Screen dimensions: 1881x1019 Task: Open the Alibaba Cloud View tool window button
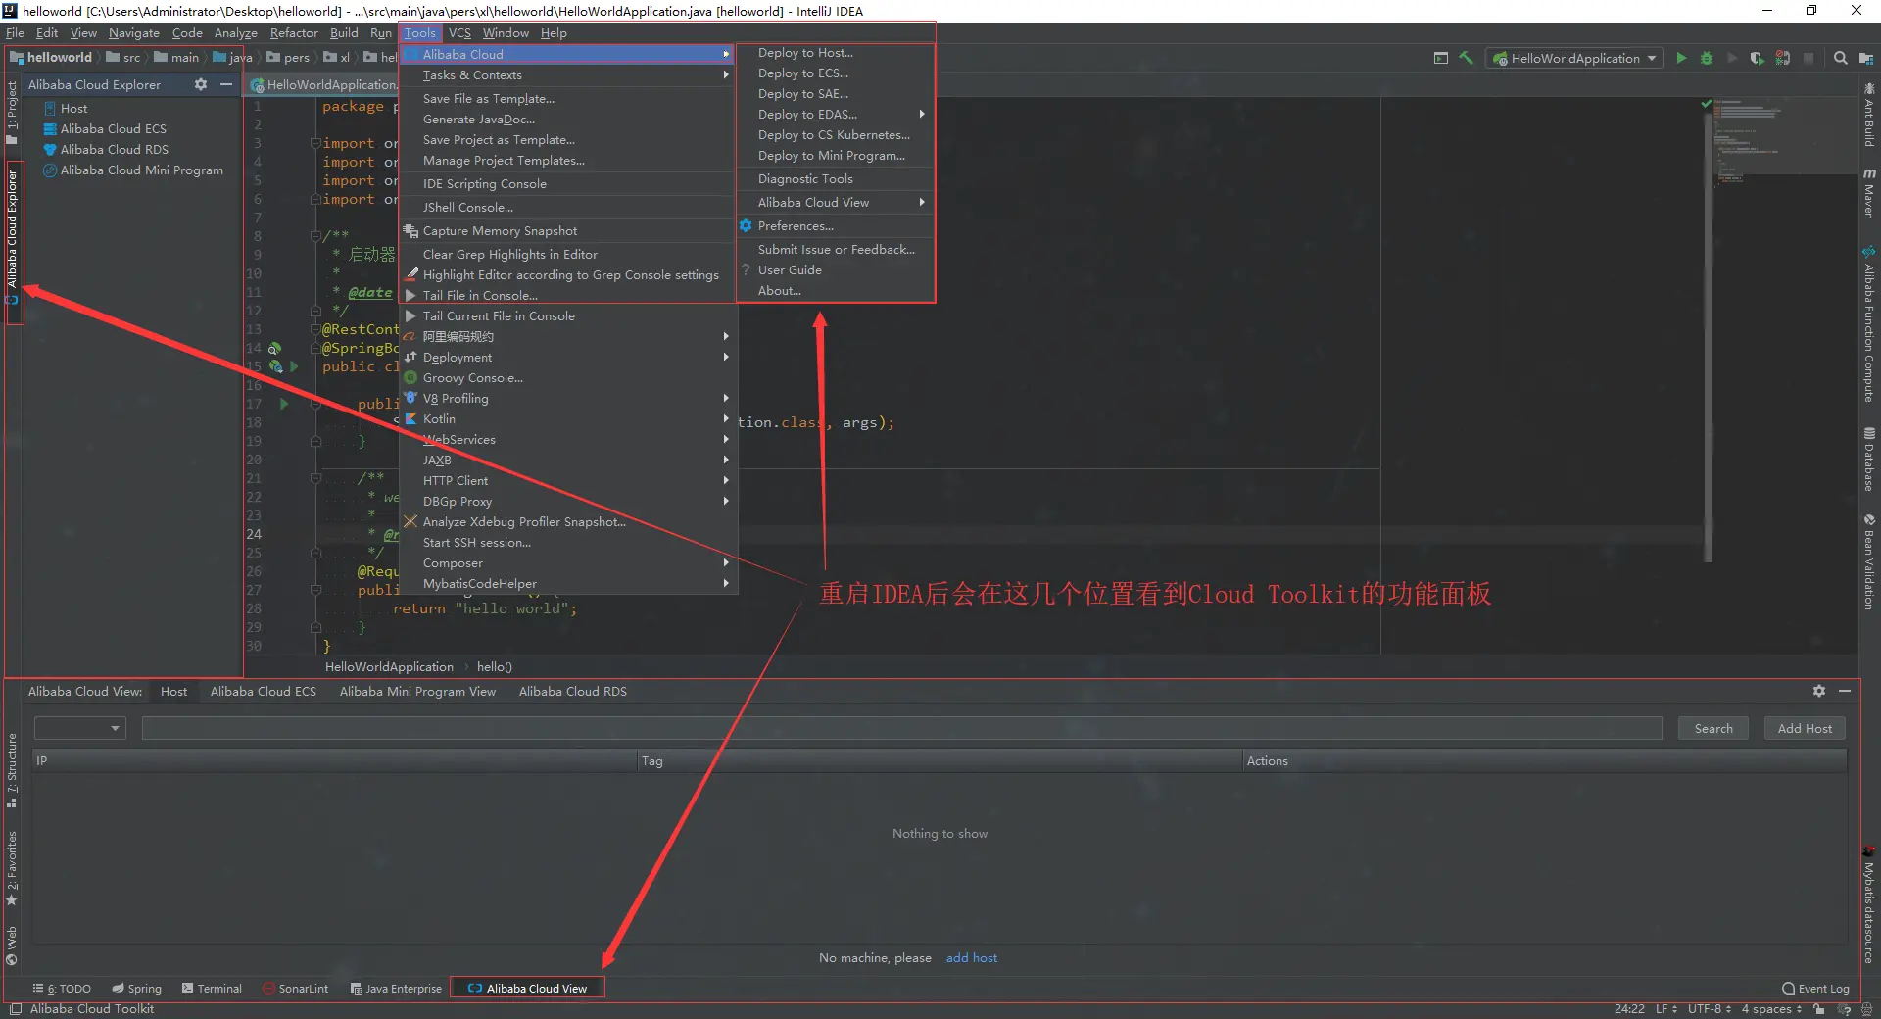527,989
